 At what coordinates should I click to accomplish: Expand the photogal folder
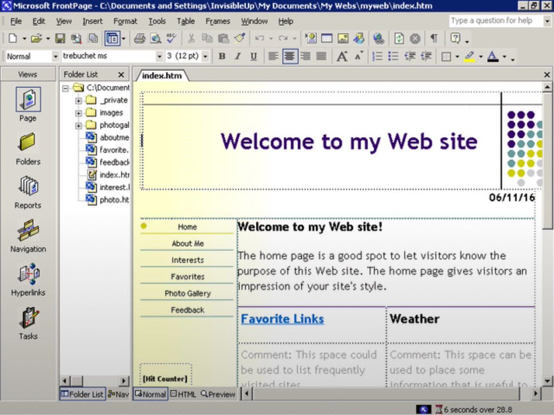coord(78,126)
